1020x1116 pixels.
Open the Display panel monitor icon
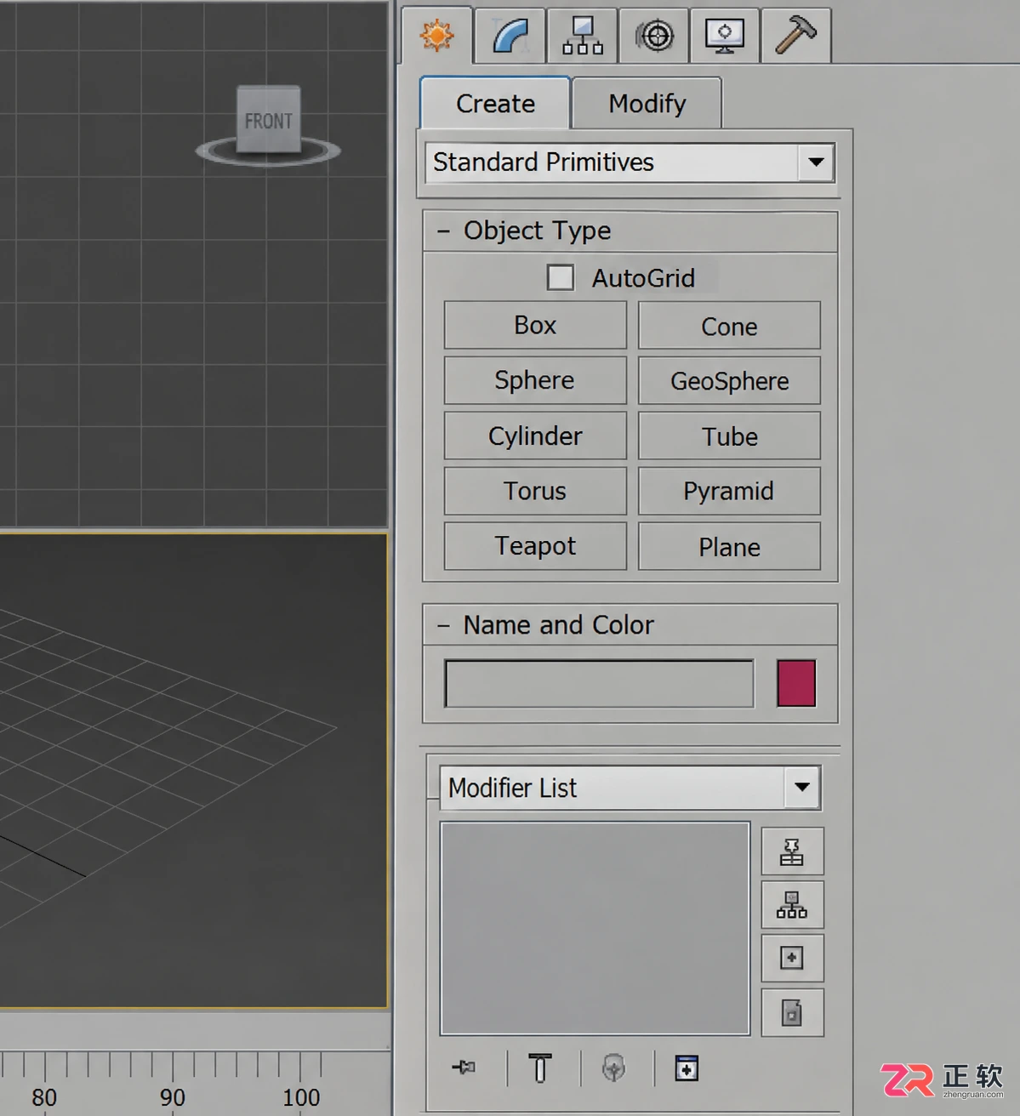click(x=725, y=36)
